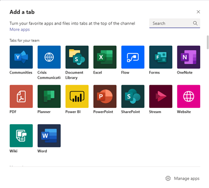Pick the Flow app icon
This screenshot has height=188, width=209.
tap(133, 57)
